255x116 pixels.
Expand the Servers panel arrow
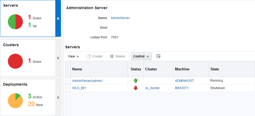pyautogui.click(x=58, y=19)
